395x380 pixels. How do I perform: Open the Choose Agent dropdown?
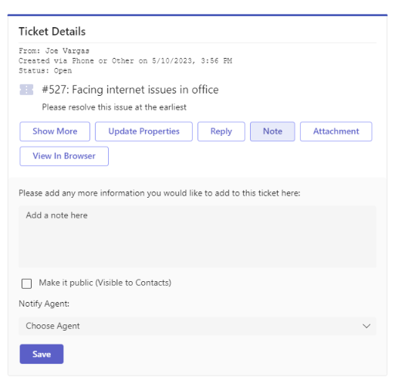point(197,326)
